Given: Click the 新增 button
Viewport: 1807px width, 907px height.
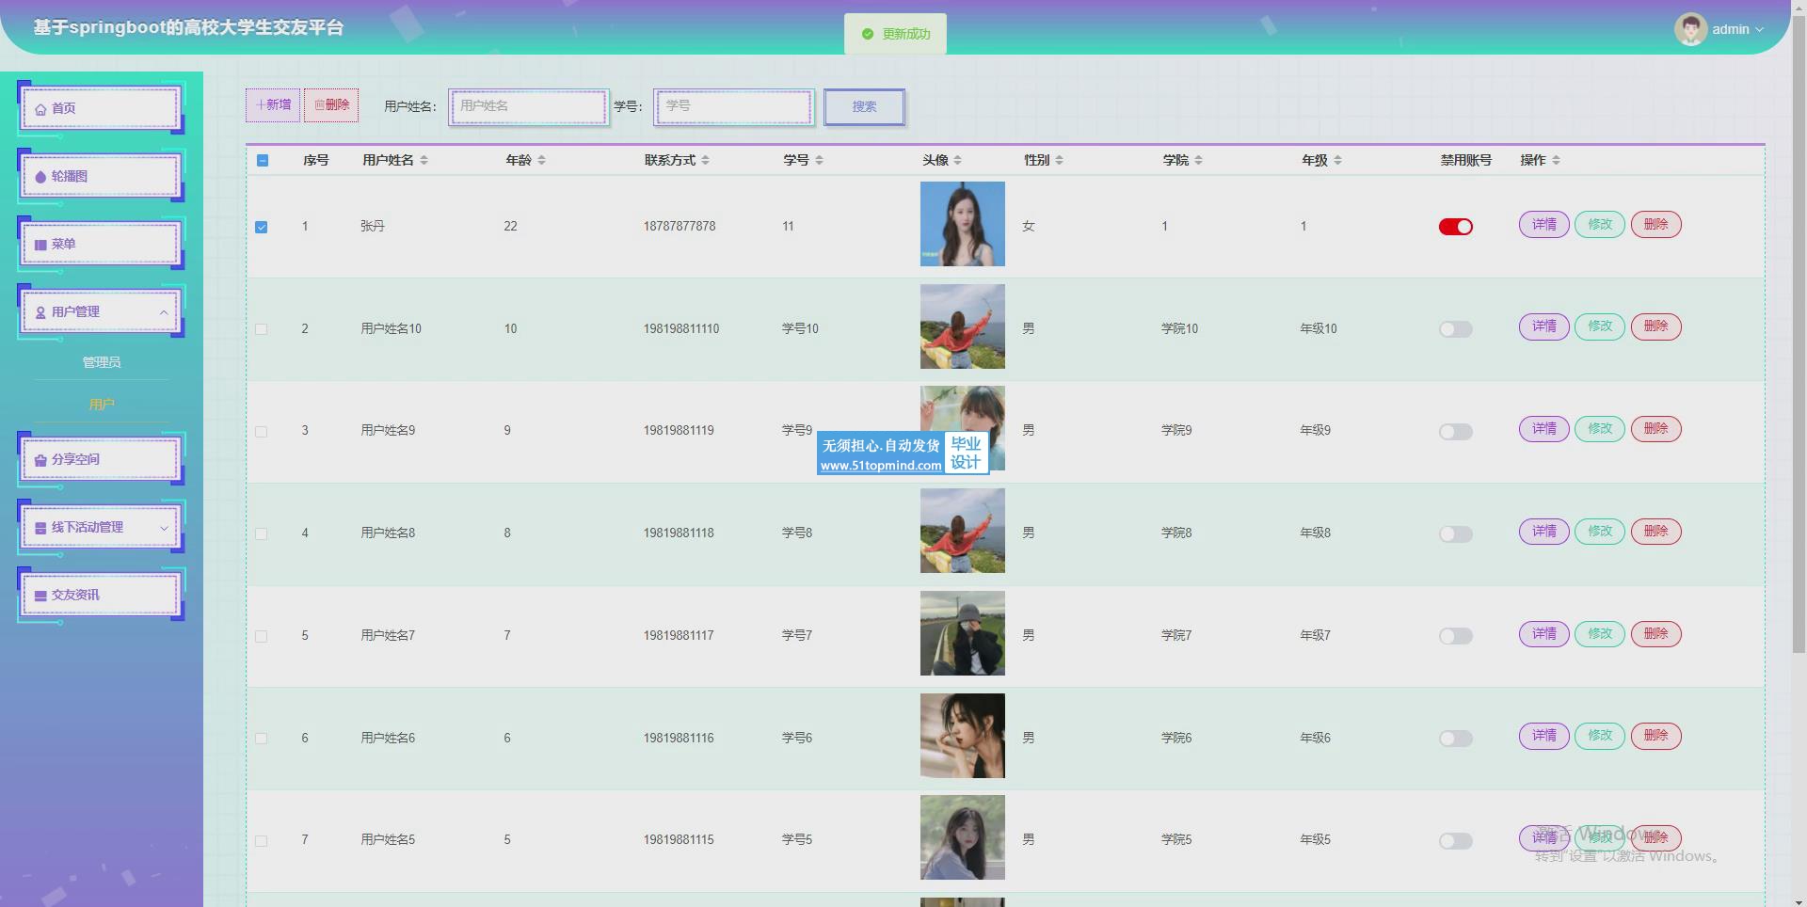Looking at the screenshot, I should 273,105.
